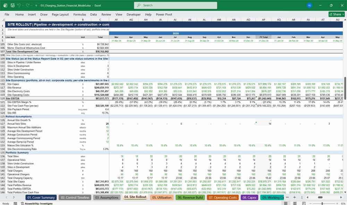Open the Power Pivot ribbon tab

(x=164, y=14)
